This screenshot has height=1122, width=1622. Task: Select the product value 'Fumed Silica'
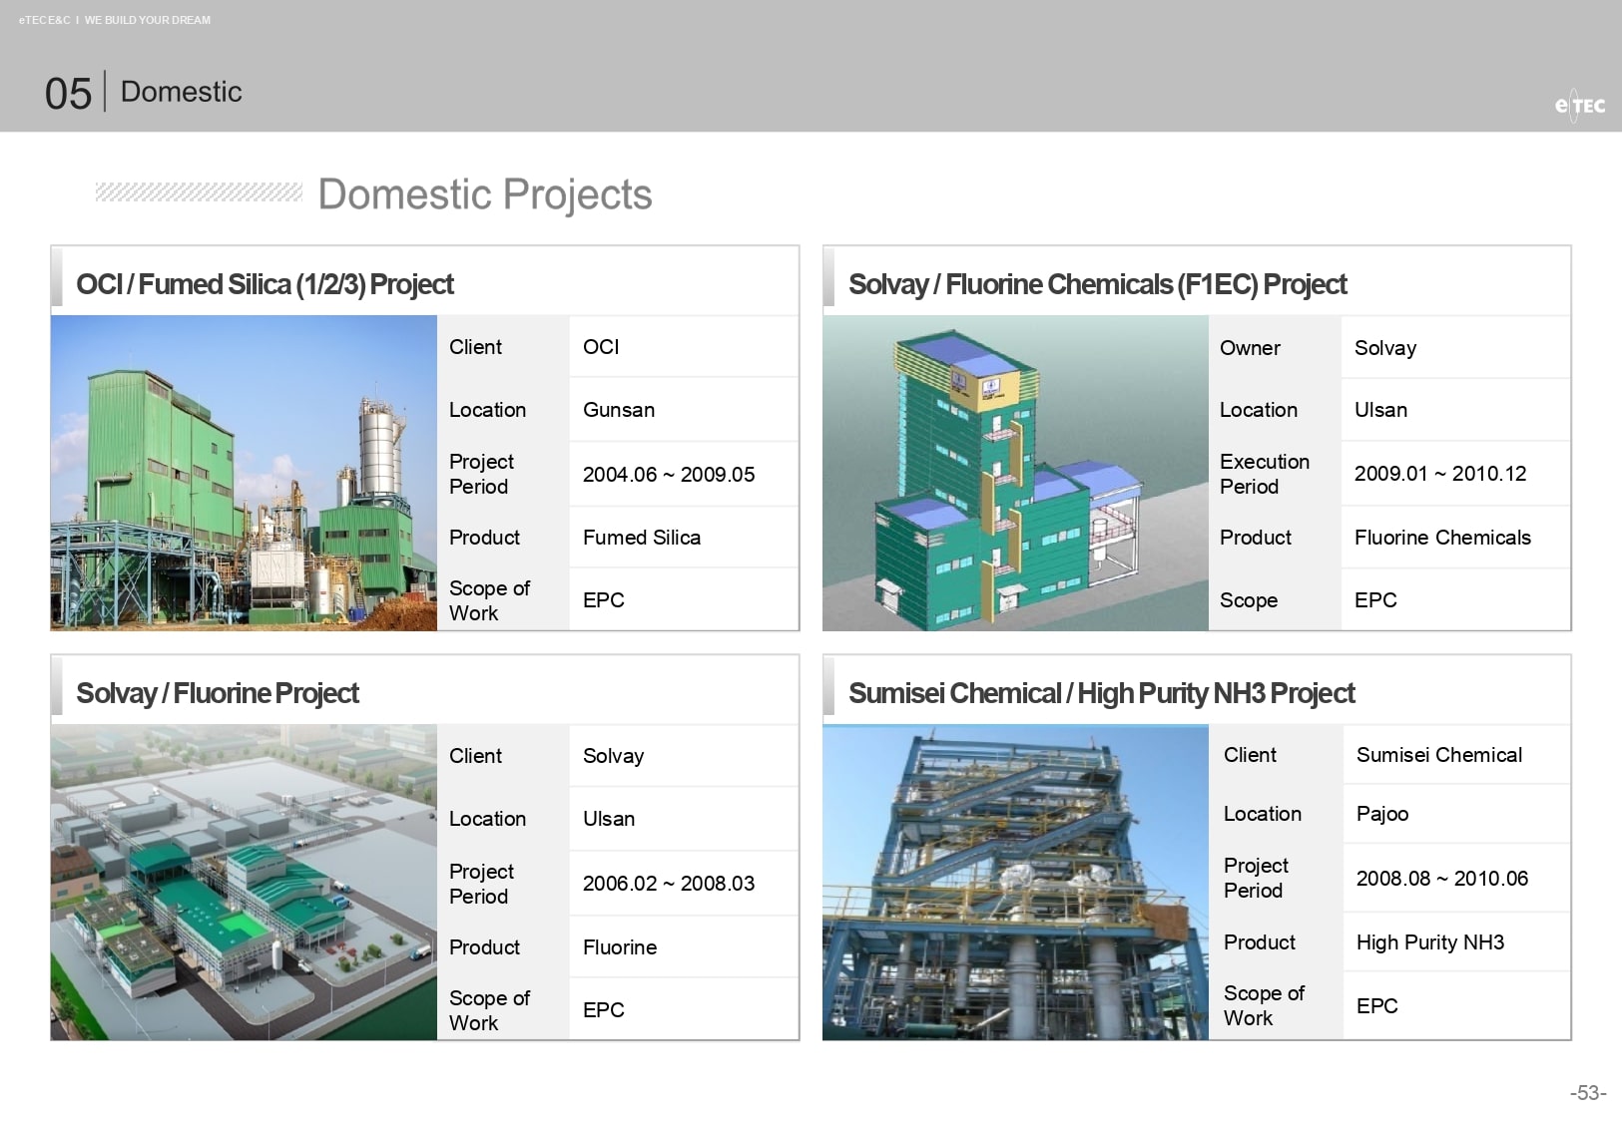642,538
